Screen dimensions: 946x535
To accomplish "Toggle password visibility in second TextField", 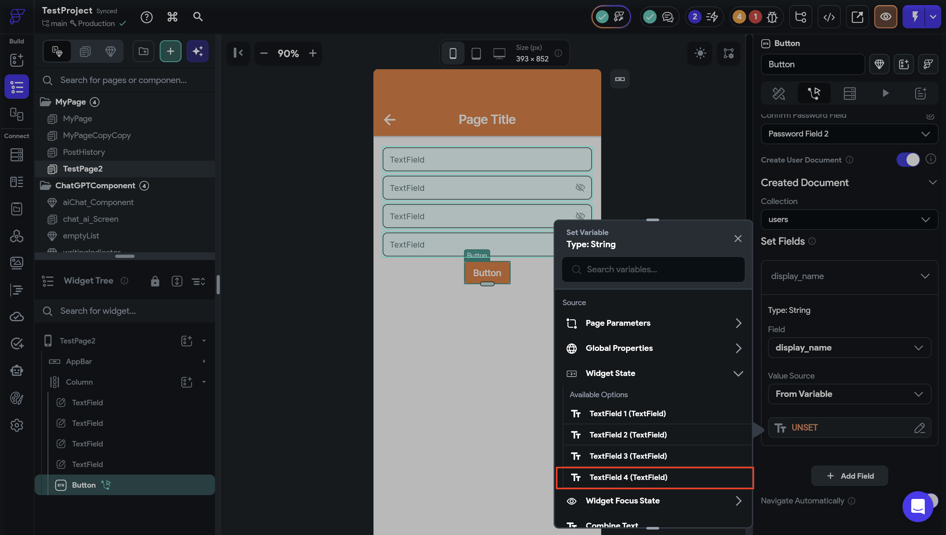I will [580, 188].
